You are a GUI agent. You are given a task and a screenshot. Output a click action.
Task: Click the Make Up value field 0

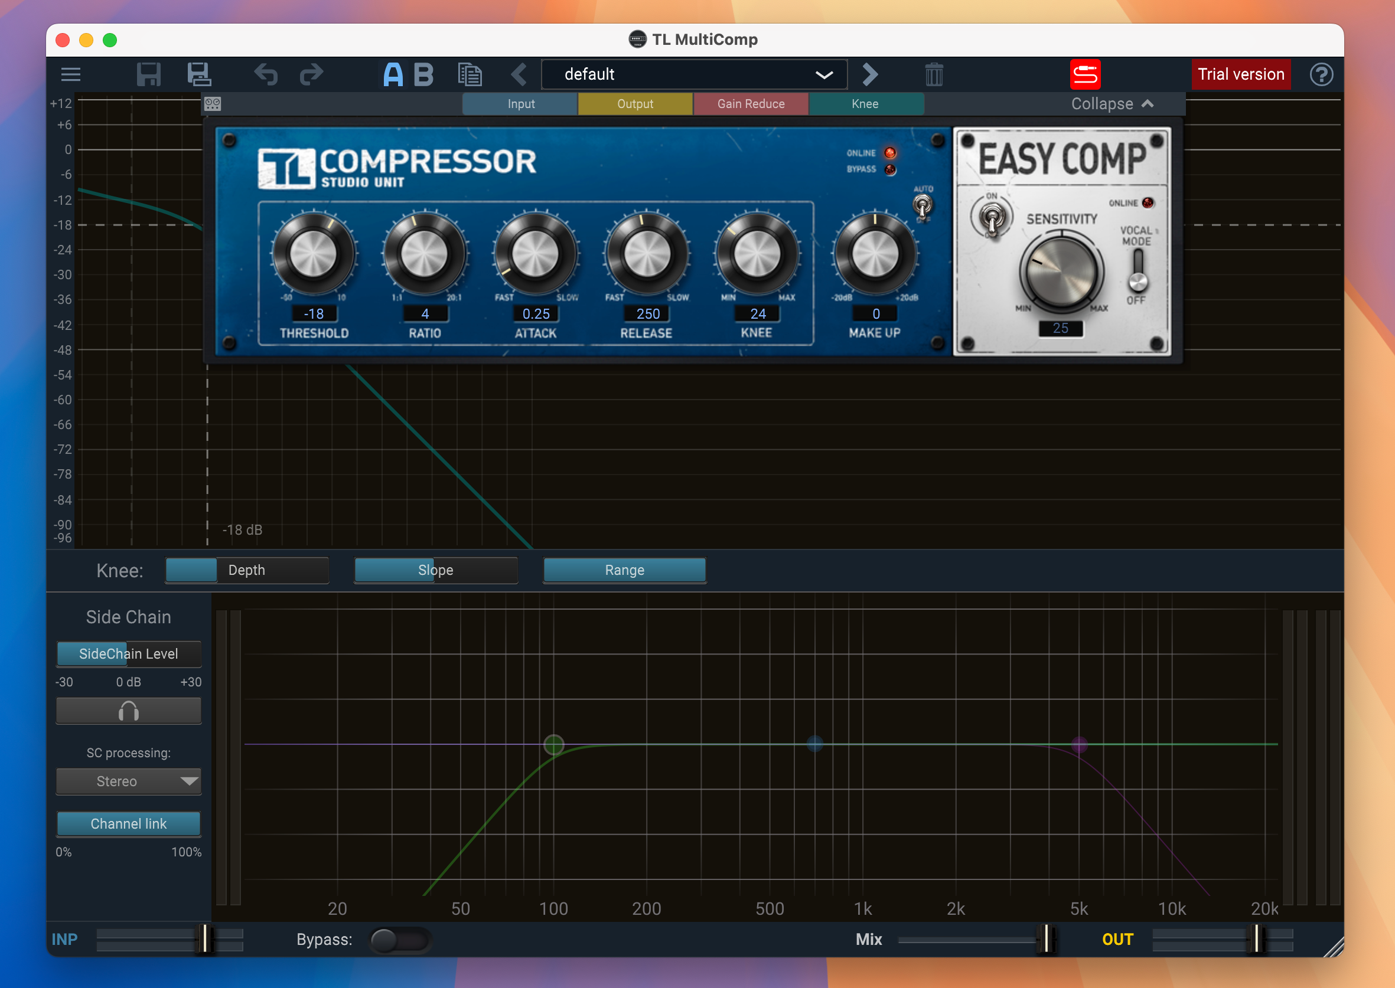pos(876,313)
